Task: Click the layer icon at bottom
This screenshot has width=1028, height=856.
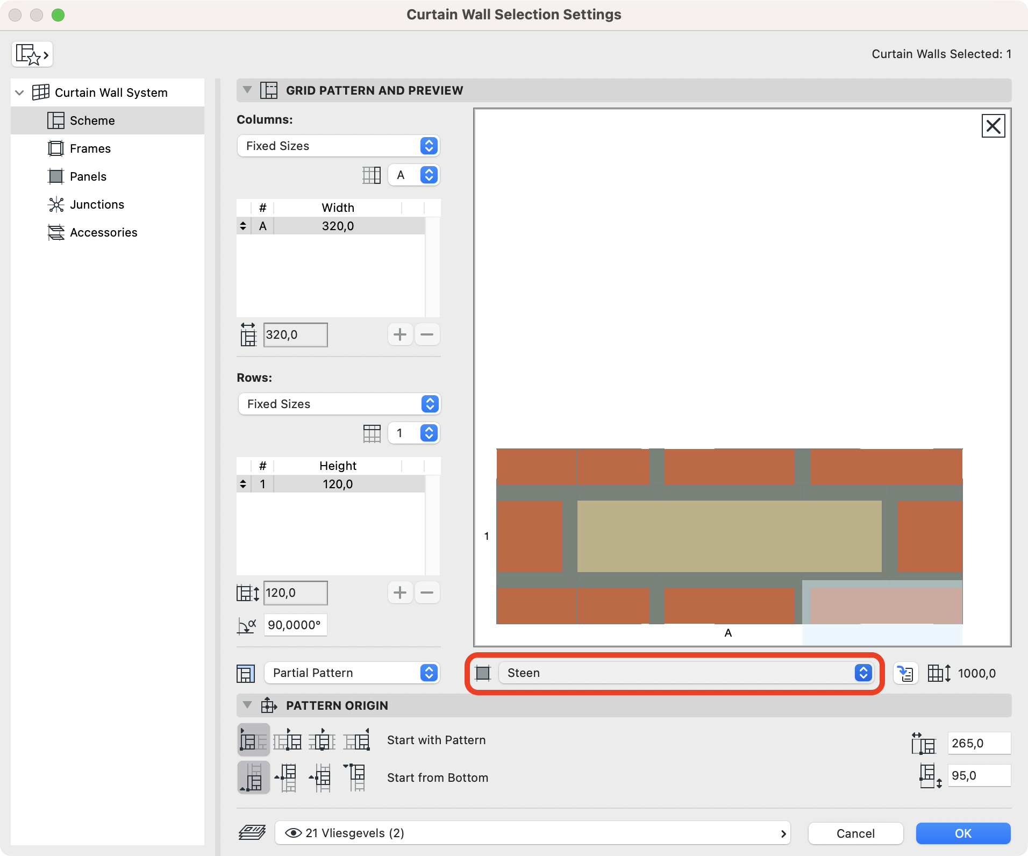Action: [x=252, y=833]
